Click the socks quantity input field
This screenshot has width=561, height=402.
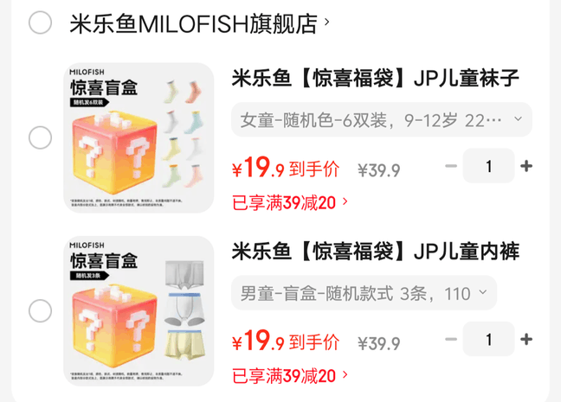click(x=489, y=166)
